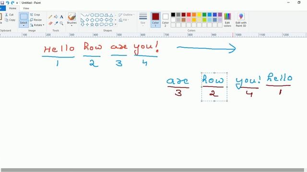Image resolution: width=307 pixels, height=172 pixels.
Task: Expand the shapes gallery with the bottom arrow
Action: click(x=116, y=24)
